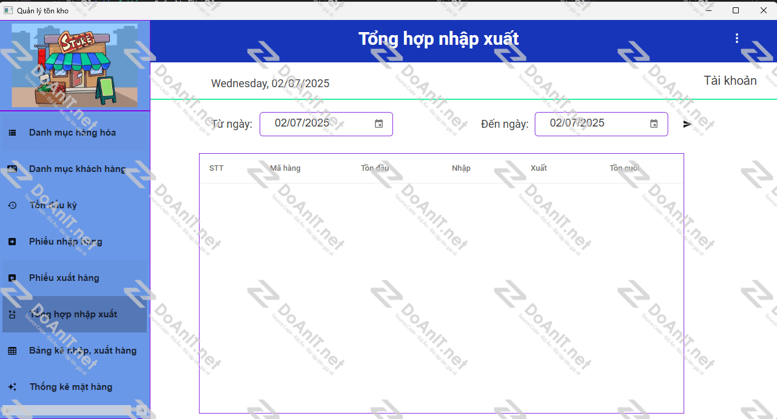Image resolution: width=777 pixels, height=419 pixels.
Task: Click the Tồn cuối column header
Action: pyautogui.click(x=624, y=168)
